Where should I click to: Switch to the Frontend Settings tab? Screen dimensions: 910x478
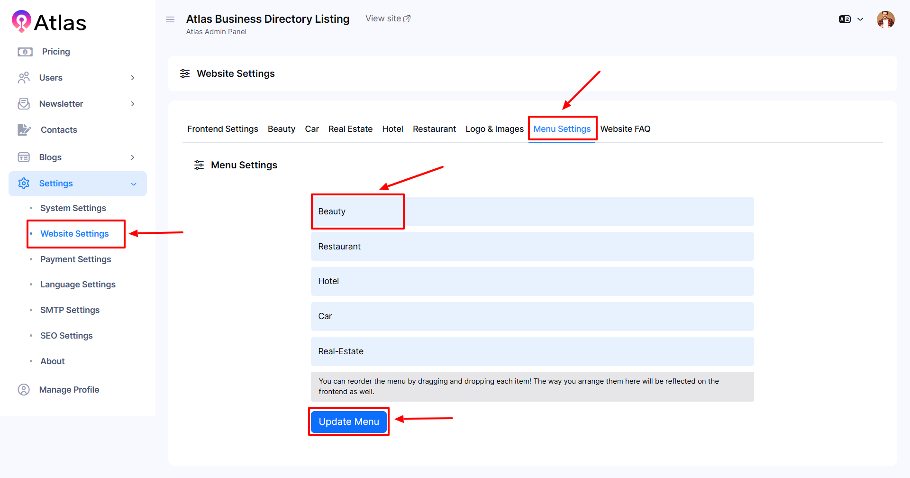(x=222, y=129)
